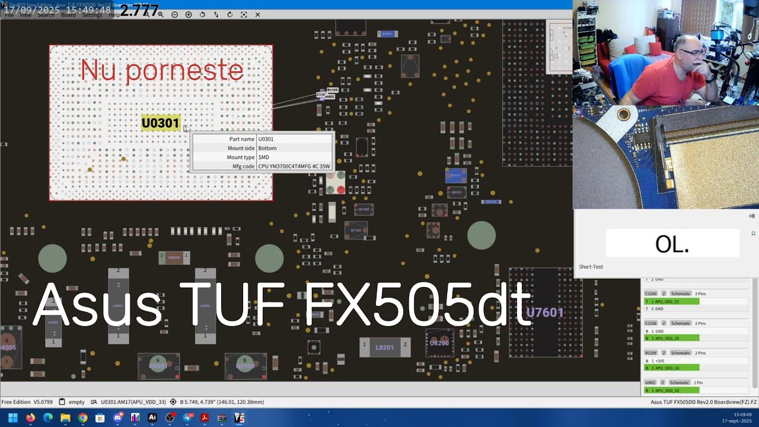Click the Z button next to R1109
Viewport: 759px width, 427px height.
(664, 353)
